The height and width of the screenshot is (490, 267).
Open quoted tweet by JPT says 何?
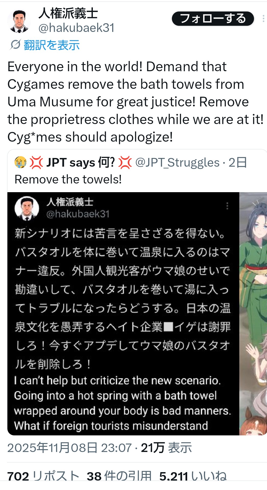tap(137, 171)
